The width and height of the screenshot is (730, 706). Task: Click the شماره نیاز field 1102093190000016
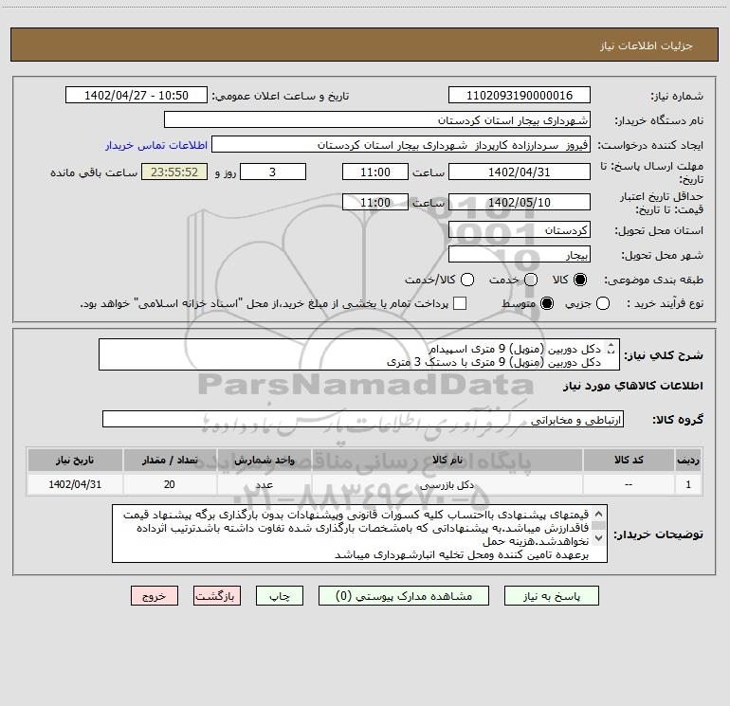click(520, 95)
